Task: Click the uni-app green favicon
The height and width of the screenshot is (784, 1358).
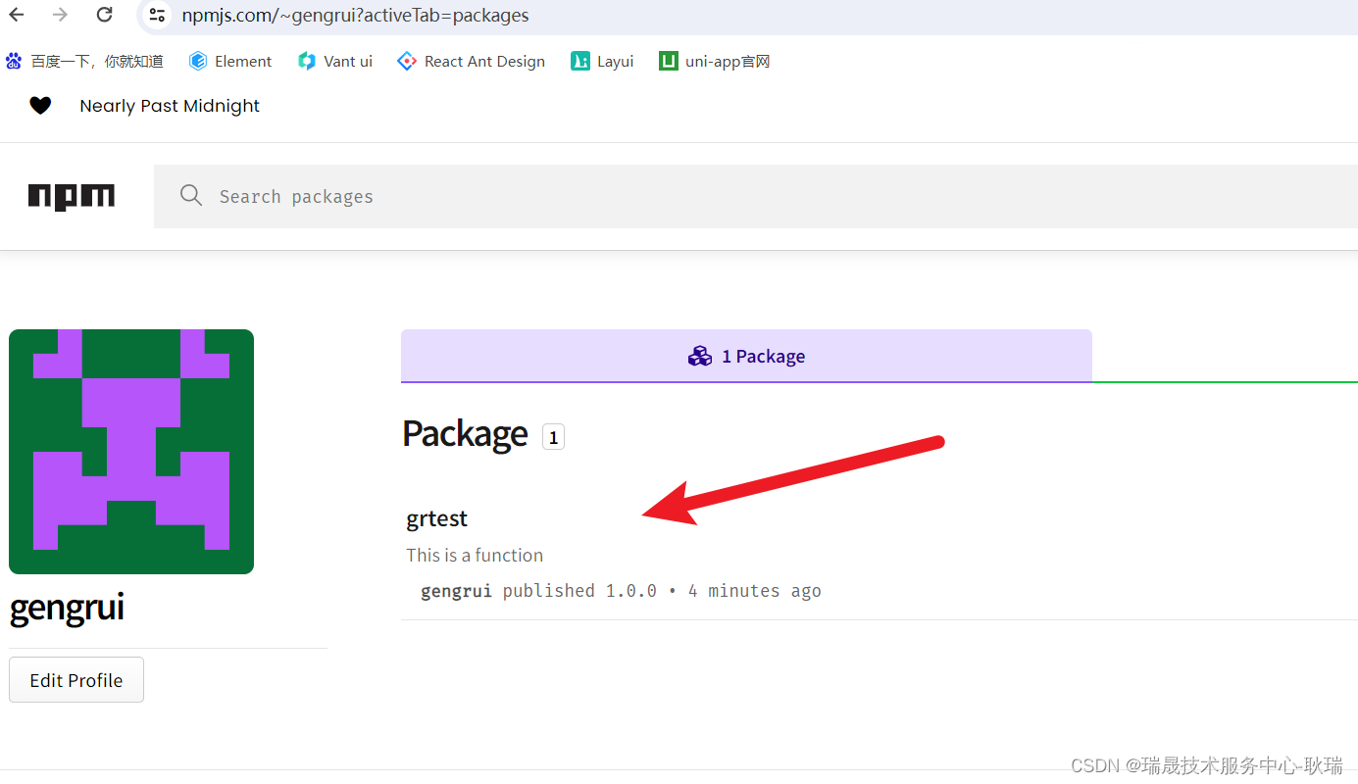Action: [x=668, y=61]
